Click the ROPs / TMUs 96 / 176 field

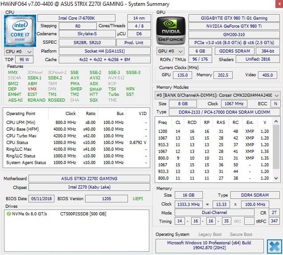(201, 59)
